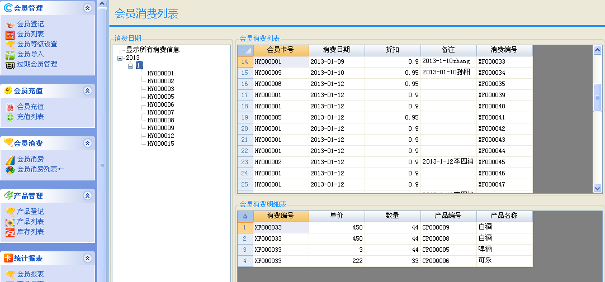The width and height of the screenshot is (605, 282).
Task: Select row 23 with card HY000002
Action: click(280, 162)
